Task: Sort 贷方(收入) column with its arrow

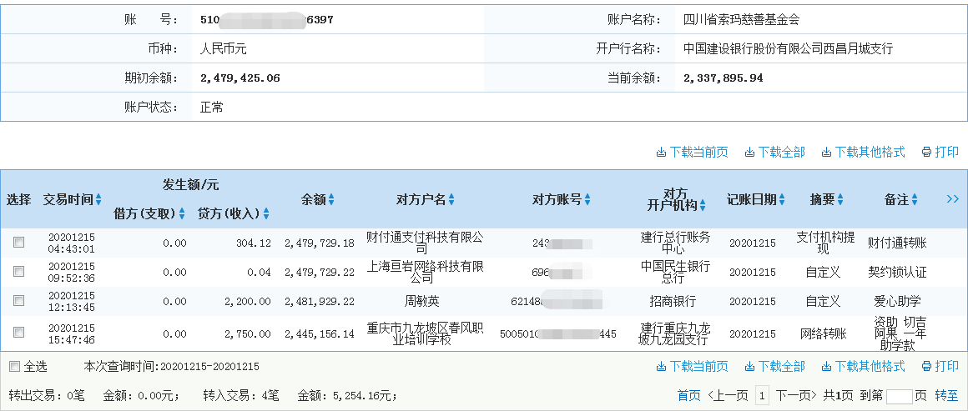Action: tap(267, 214)
